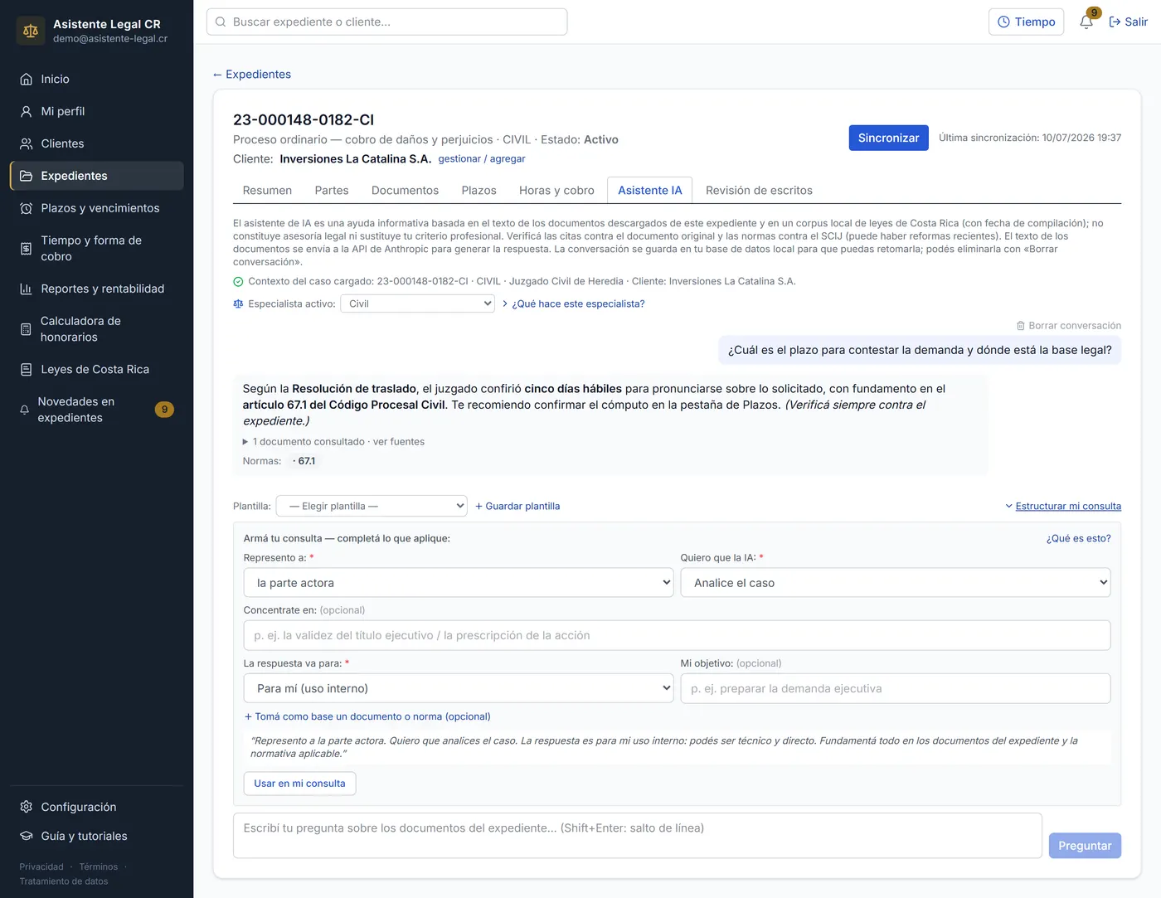Focus the Mi objetivo input field
Viewport: 1161px width, 898px height.
coord(896,688)
